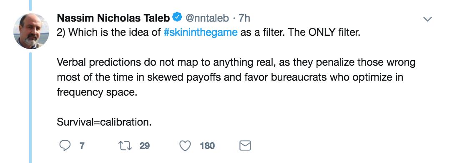Send tweet via direct message envelope icon
The image size is (452, 163).
pyautogui.click(x=245, y=146)
